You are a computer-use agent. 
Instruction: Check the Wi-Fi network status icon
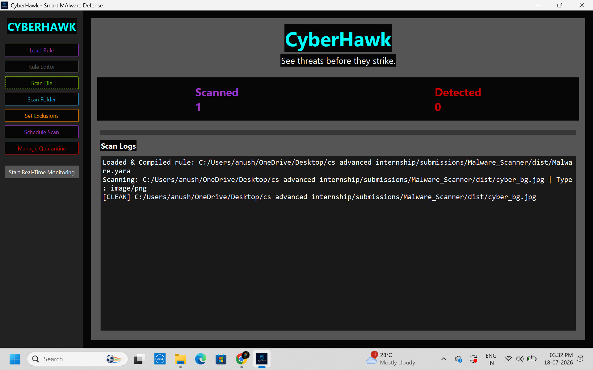coord(508,359)
